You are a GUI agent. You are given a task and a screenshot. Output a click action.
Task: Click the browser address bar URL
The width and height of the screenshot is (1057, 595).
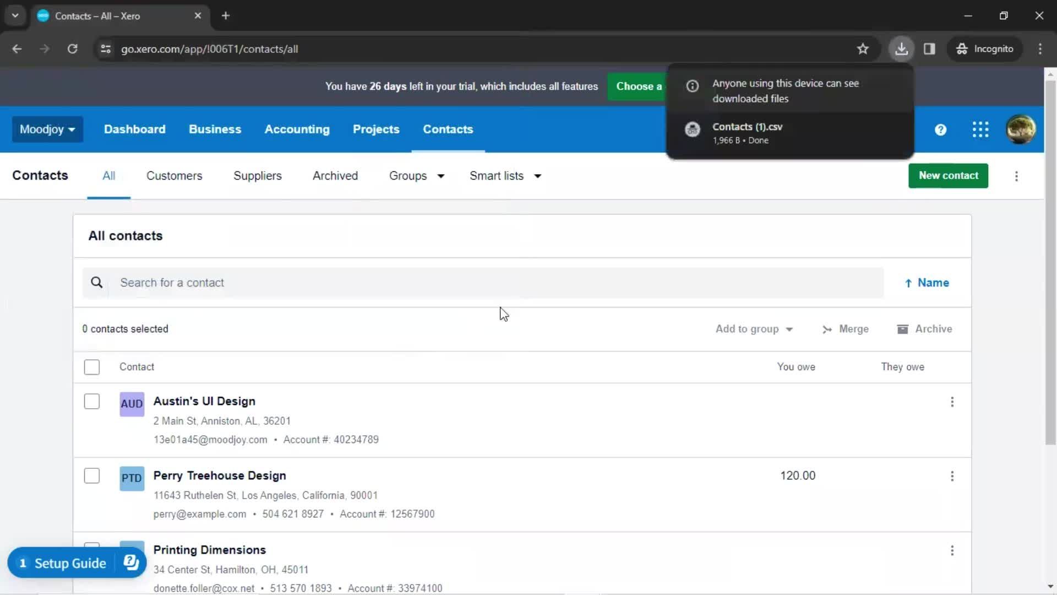209,49
